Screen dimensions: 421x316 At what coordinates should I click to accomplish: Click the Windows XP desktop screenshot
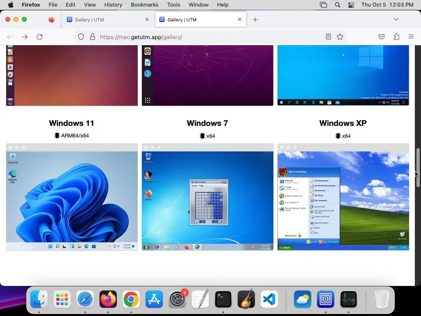coord(343,197)
